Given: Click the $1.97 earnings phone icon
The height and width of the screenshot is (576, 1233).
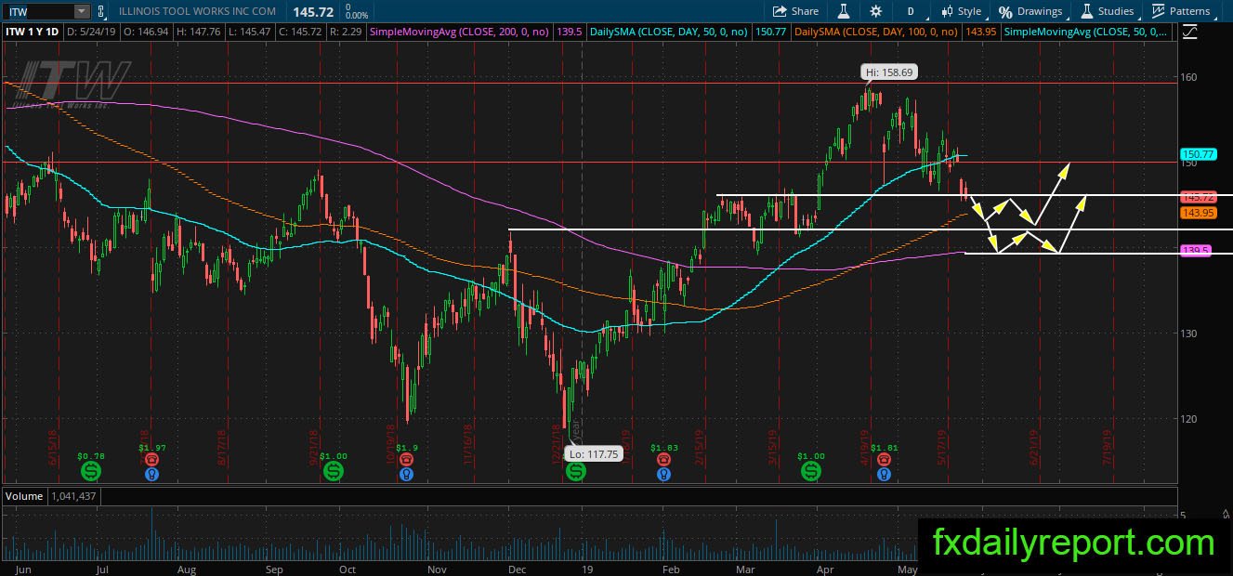Looking at the screenshot, I should pyautogui.click(x=151, y=459).
